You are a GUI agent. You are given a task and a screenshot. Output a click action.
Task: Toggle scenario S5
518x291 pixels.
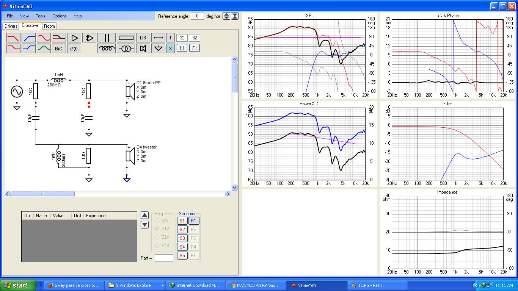[182, 256]
